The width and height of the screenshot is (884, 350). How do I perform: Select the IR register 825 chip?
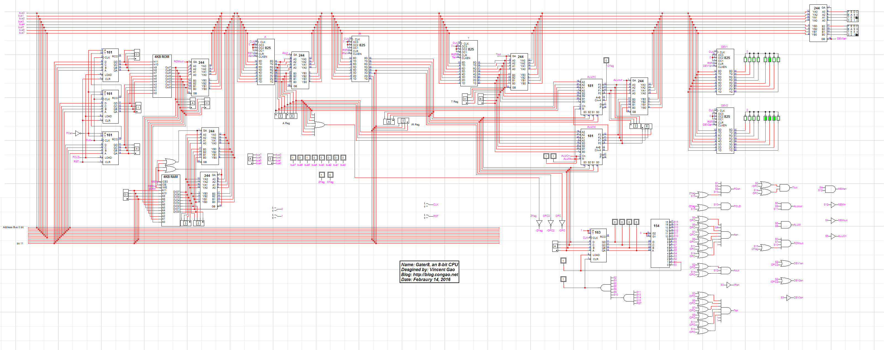[360, 59]
